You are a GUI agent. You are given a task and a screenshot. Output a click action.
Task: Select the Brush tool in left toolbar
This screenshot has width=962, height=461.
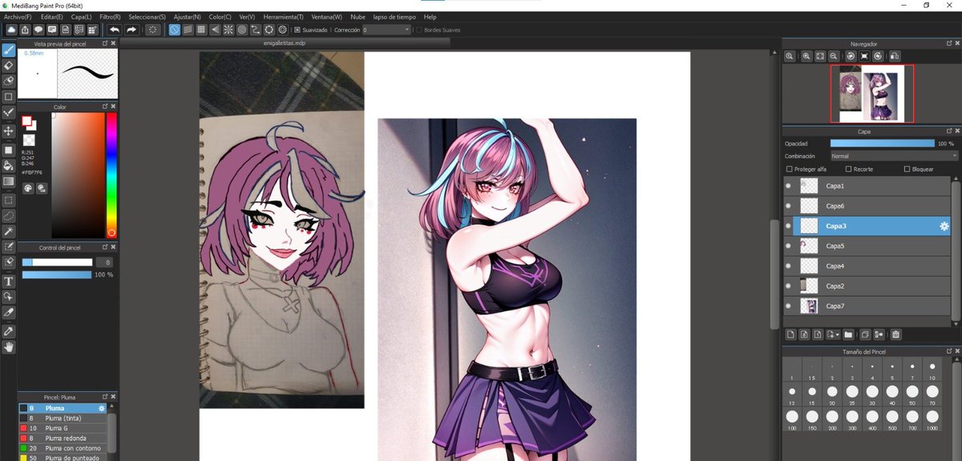tap(9, 51)
